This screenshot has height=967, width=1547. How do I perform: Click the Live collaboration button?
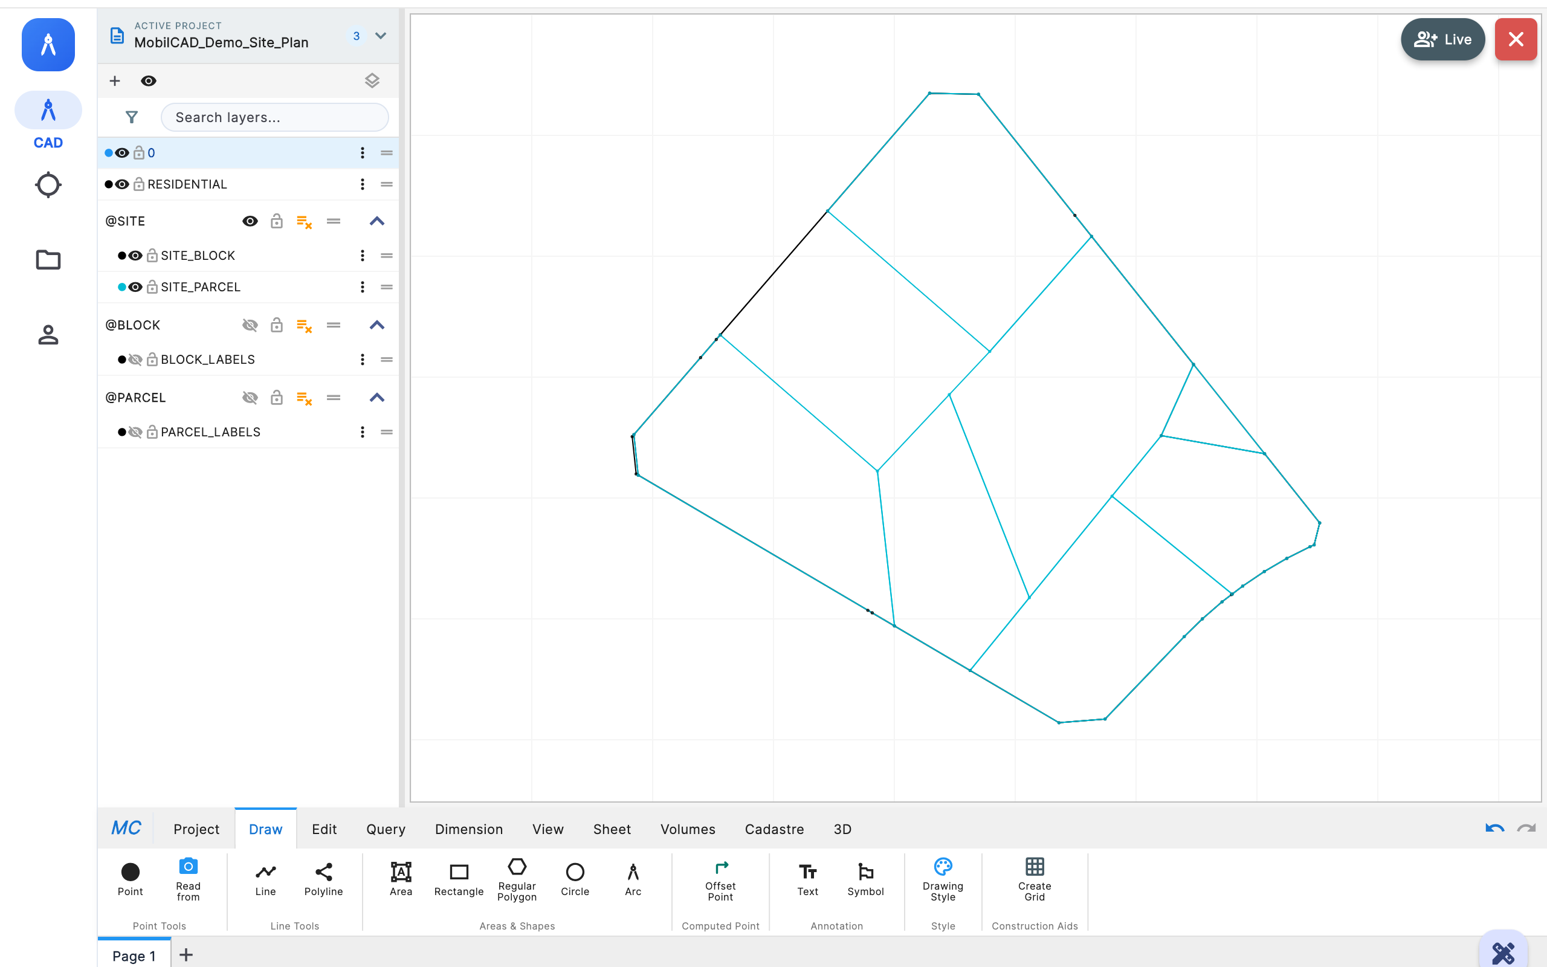[1442, 39]
